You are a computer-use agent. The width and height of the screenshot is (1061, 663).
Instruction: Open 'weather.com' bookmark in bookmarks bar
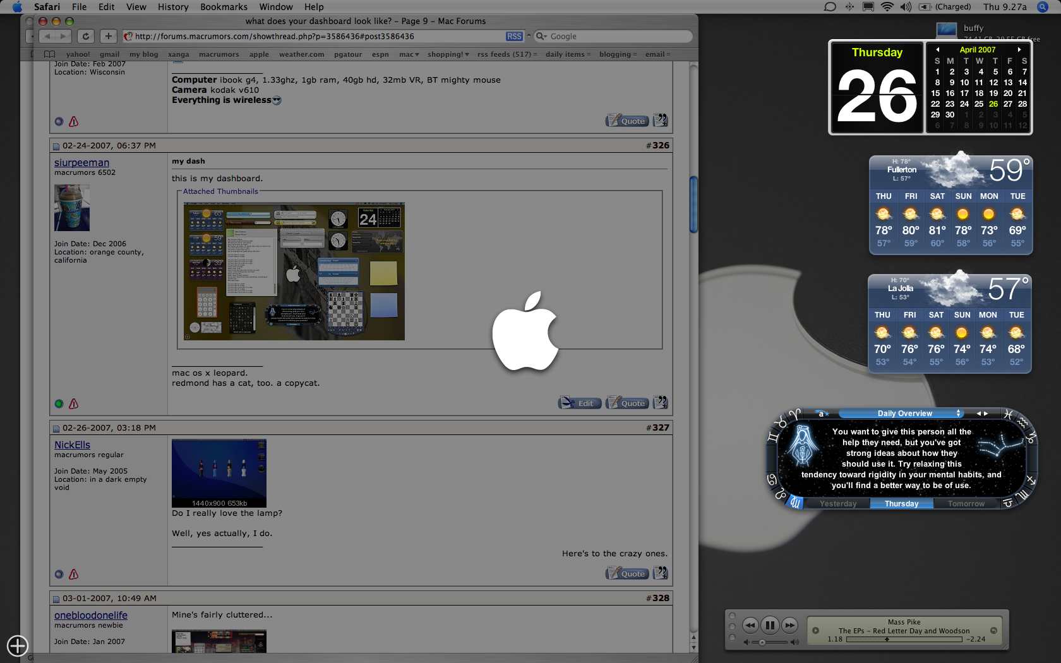[x=301, y=54]
